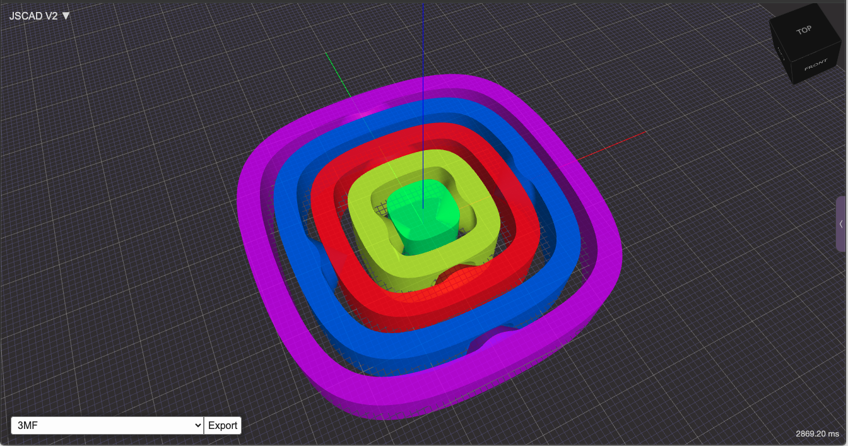Screen dimensions: 848x446
Task: Click the FRONT face of view cube
Action: click(x=816, y=64)
